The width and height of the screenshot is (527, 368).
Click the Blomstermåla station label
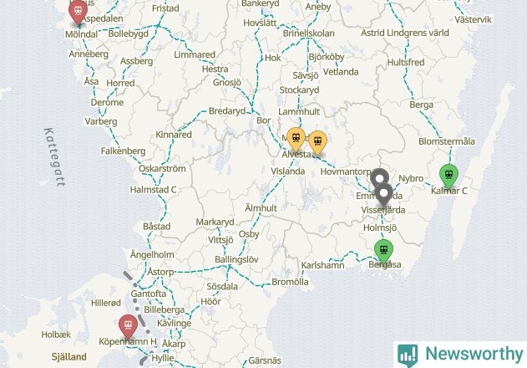point(447,141)
